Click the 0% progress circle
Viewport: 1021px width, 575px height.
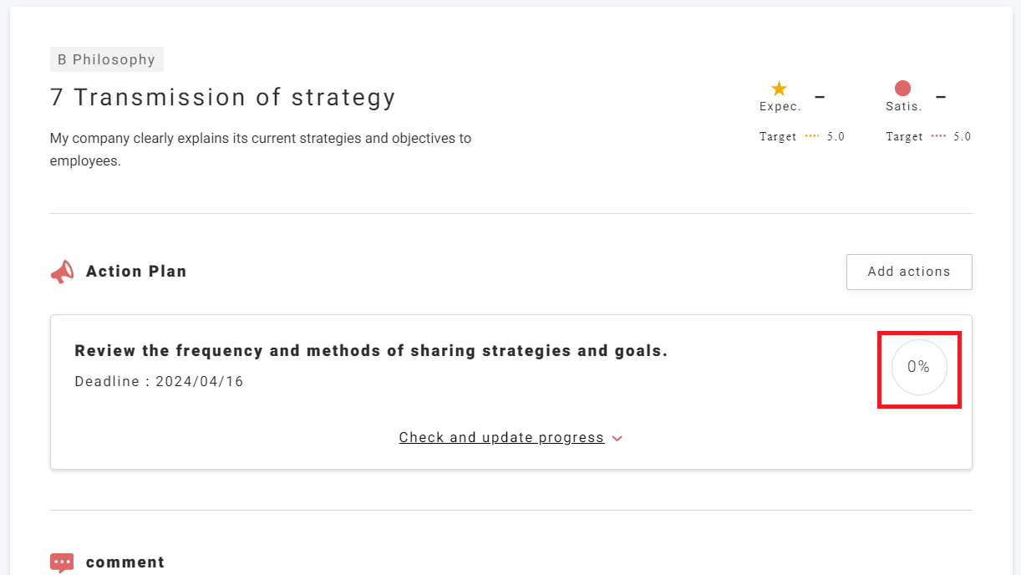coord(919,367)
